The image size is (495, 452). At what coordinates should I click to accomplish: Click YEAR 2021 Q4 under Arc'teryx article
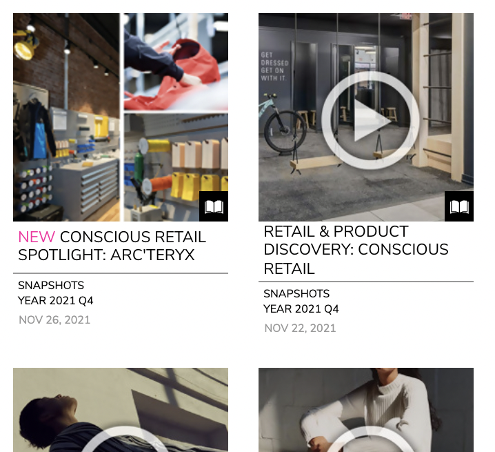pyautogui.click(x=56, y=301)
